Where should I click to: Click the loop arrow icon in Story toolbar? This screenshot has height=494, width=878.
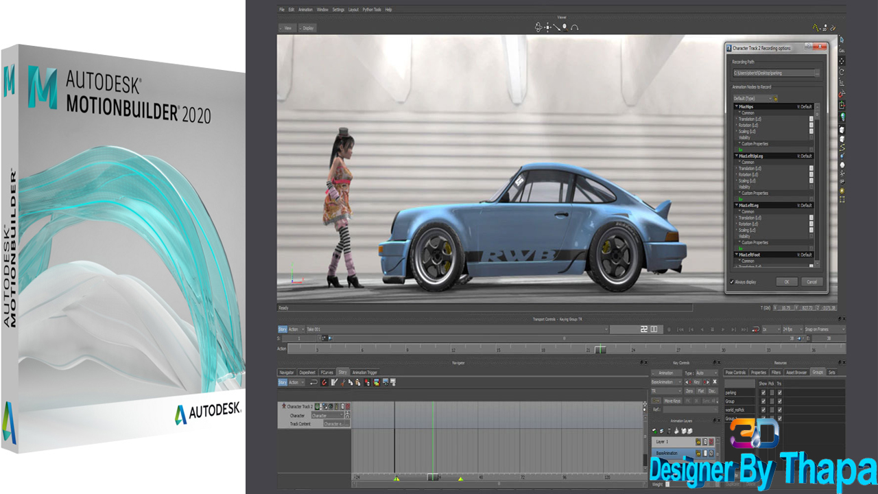click(314, 382)
